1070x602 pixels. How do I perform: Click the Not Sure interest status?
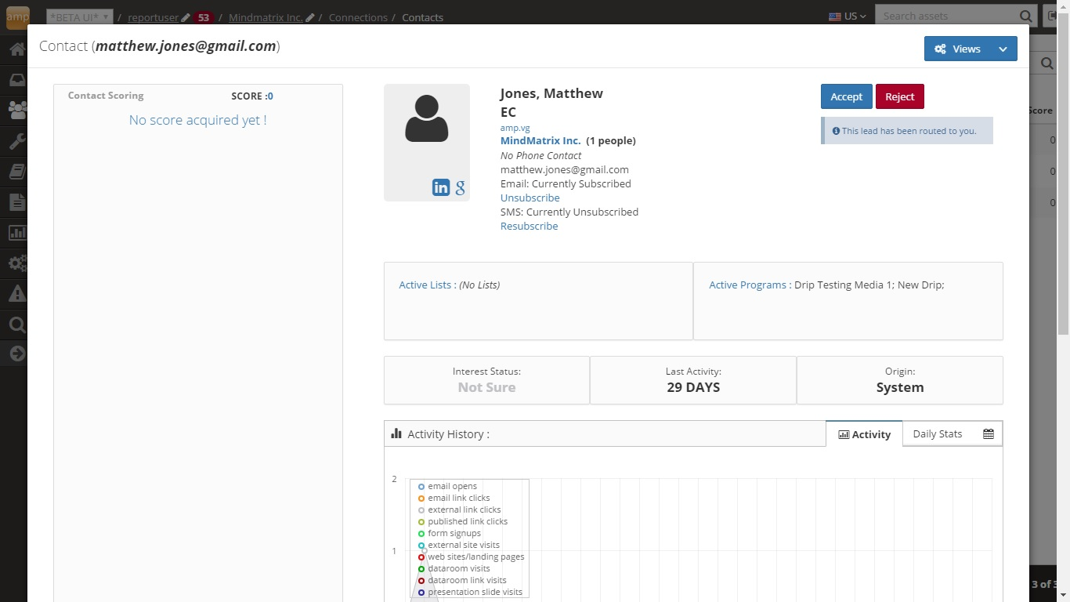[486, 387]
